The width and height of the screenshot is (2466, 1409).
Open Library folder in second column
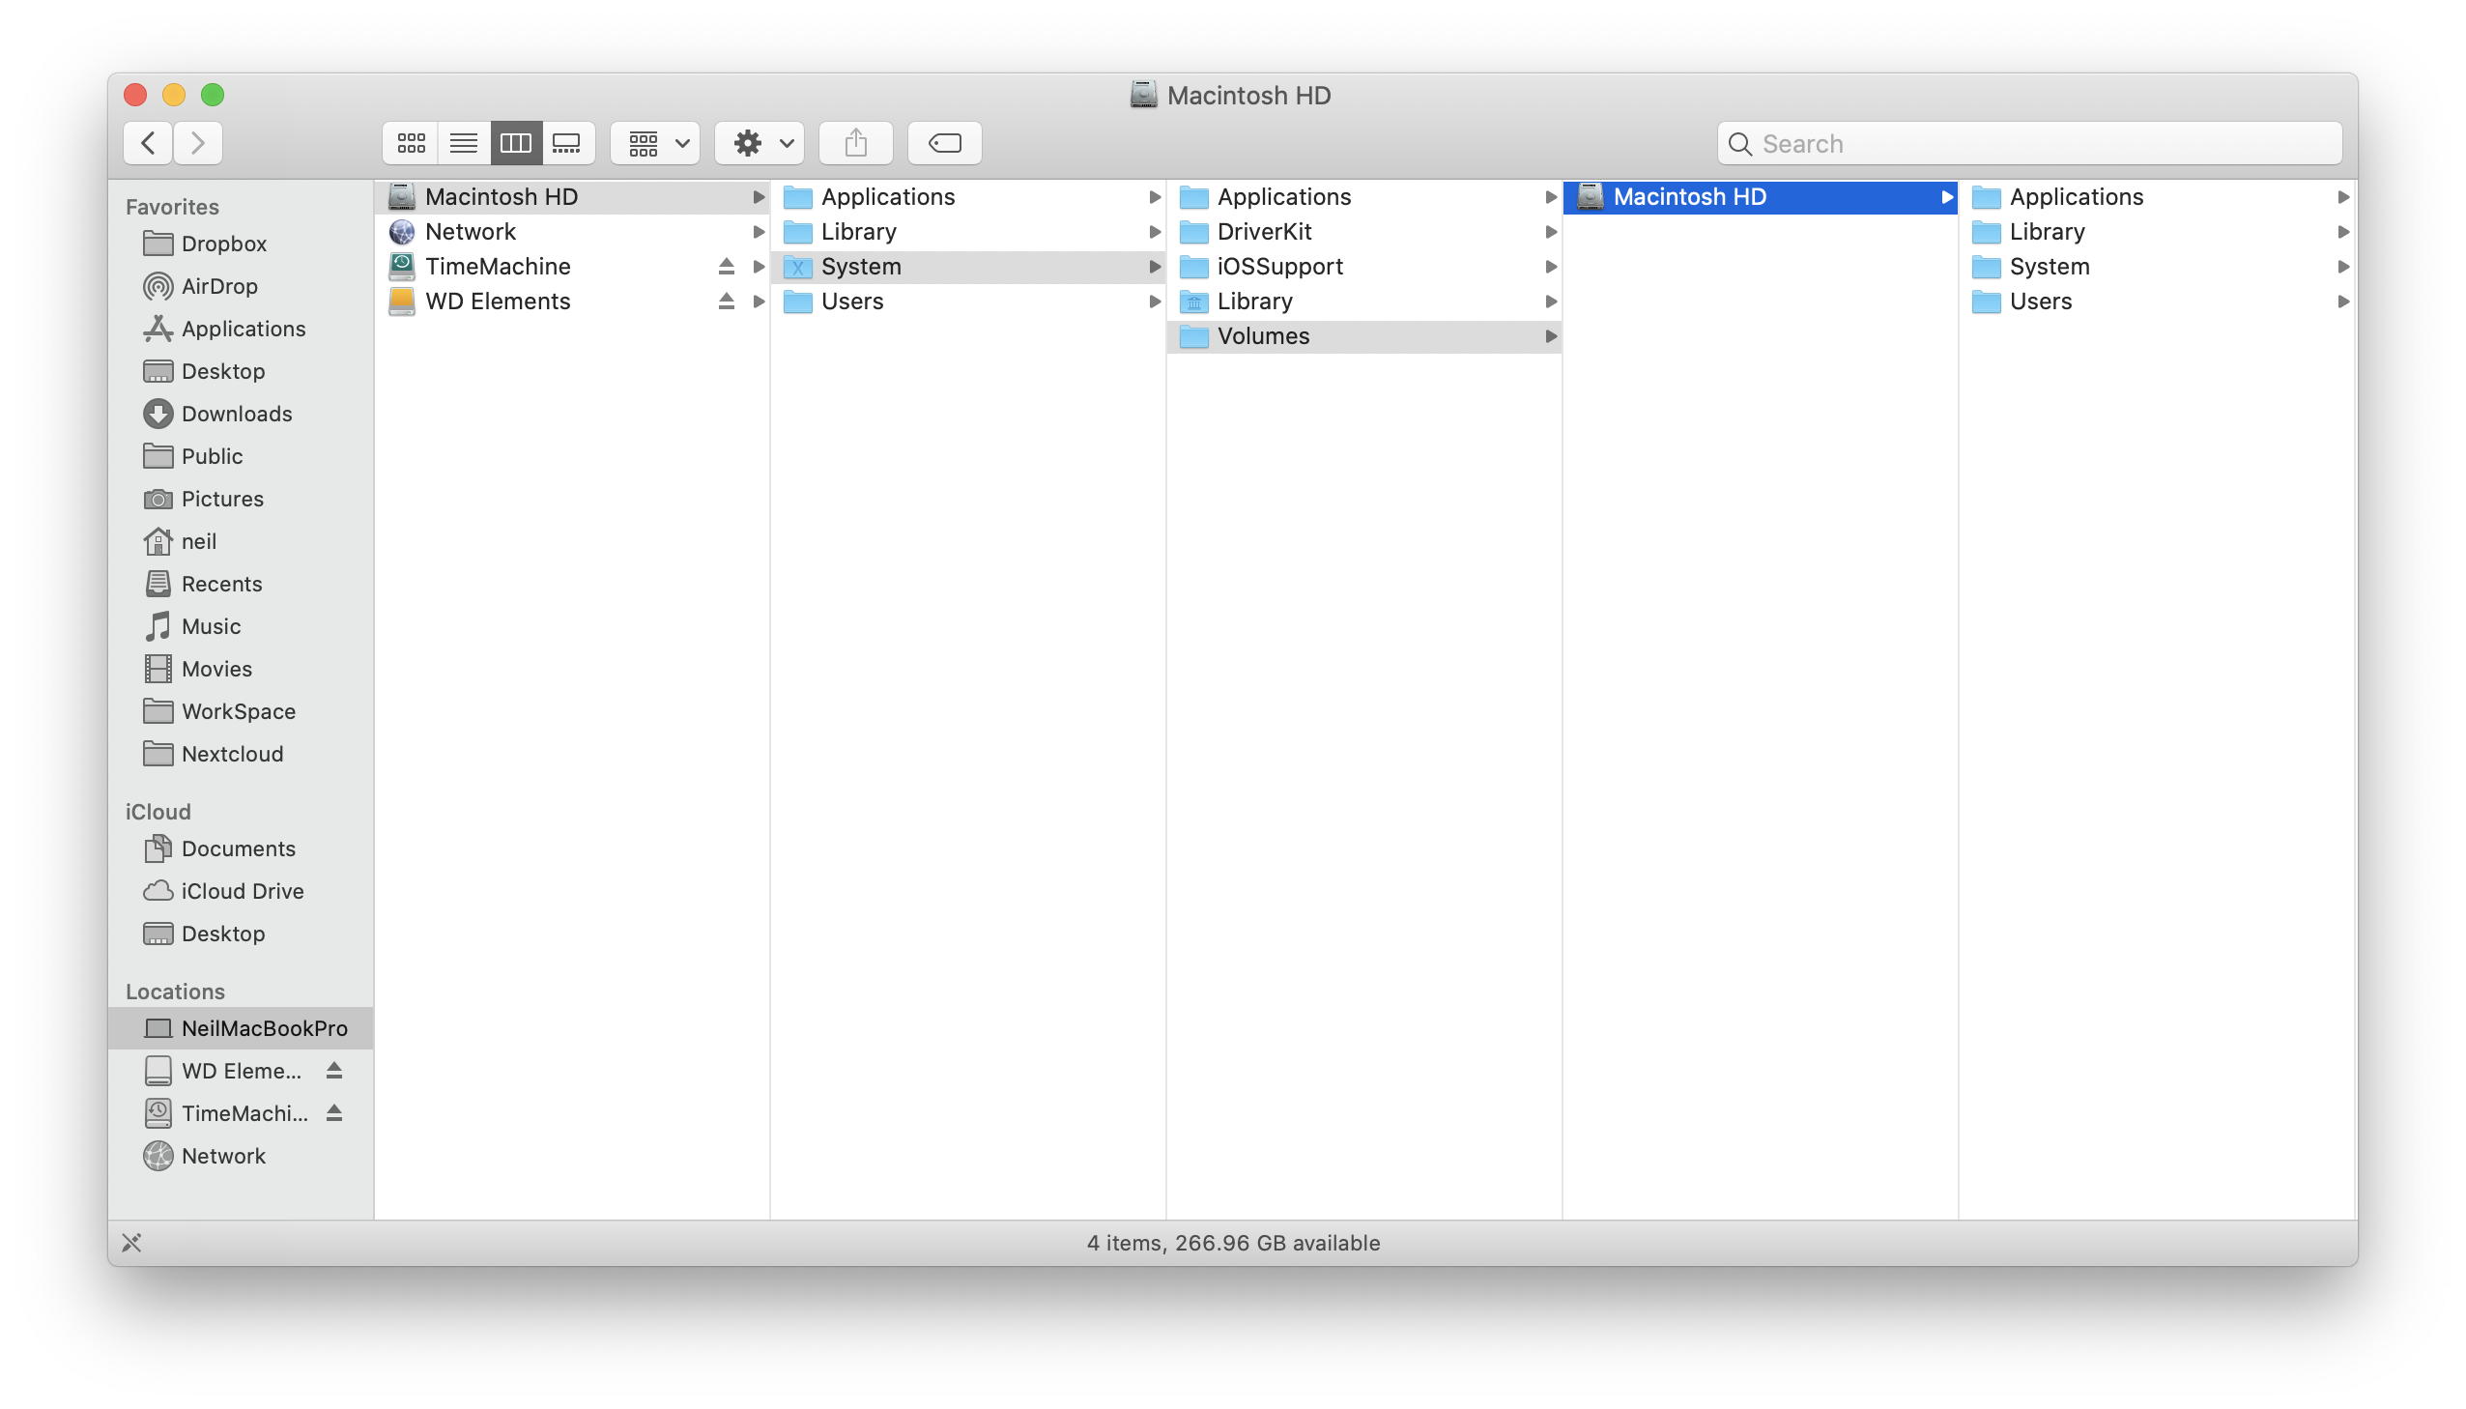pyautogui.click(x=967, y=231)
